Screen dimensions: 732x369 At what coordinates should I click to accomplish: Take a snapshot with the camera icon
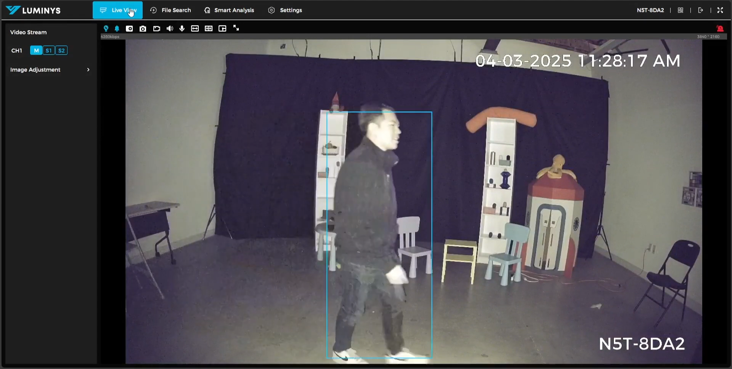(x=143, y=29)
